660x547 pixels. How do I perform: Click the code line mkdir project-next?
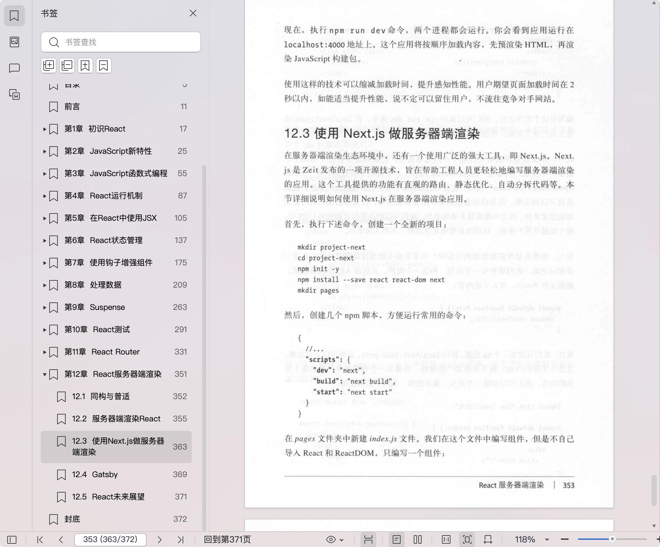(x=331, y=247)
